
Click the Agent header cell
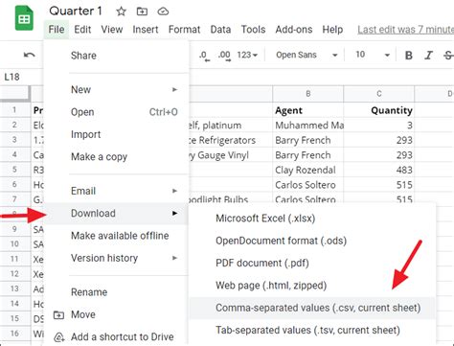[x=308, y=110]
